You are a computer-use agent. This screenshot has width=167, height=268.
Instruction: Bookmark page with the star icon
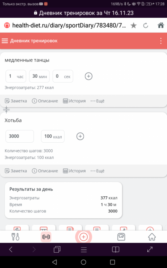[134, 26]
